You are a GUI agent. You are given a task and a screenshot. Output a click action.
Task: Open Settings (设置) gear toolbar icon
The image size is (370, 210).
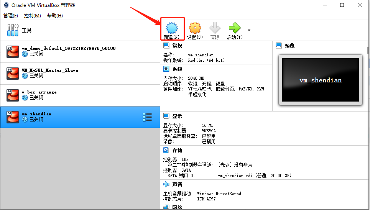(x=195, y=28)
